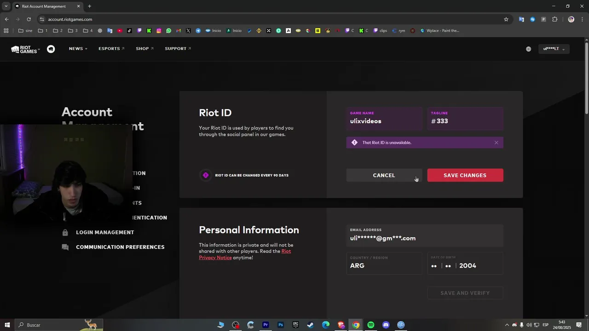
Task: Go to LOGIN MANAGEMENT section
Action: pyautogui.click(x=105, y=233)
